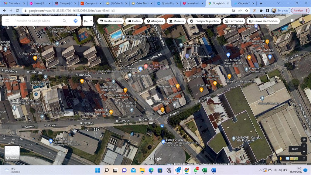Switch to the Clube de T browser tab
The height and width of the screenshot is (175, 311).
(244, 3)
